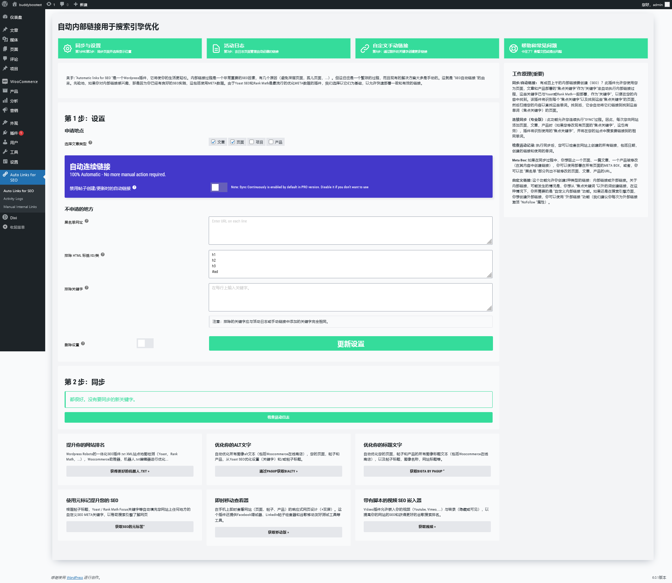Image resolution: width=672 pixels, height=583 pixels.
Task: Check the 产品 post type checkbox
Action: pos(271,142)
